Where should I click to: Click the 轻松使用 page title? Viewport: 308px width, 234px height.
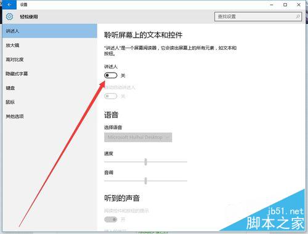tap(29, 17)
